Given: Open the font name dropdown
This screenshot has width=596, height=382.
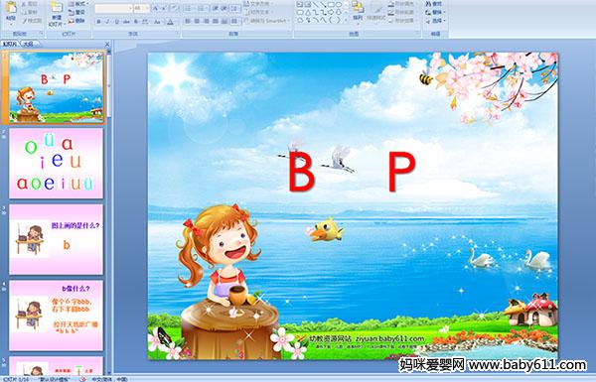Looking at the screenshot, I should click(x=130, y=8).
